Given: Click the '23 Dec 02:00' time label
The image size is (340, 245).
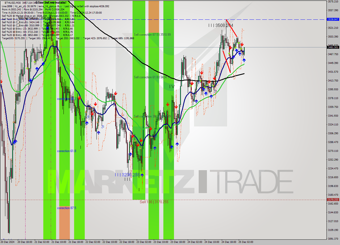Looking at the screenshot, I should tap(144, 242).
